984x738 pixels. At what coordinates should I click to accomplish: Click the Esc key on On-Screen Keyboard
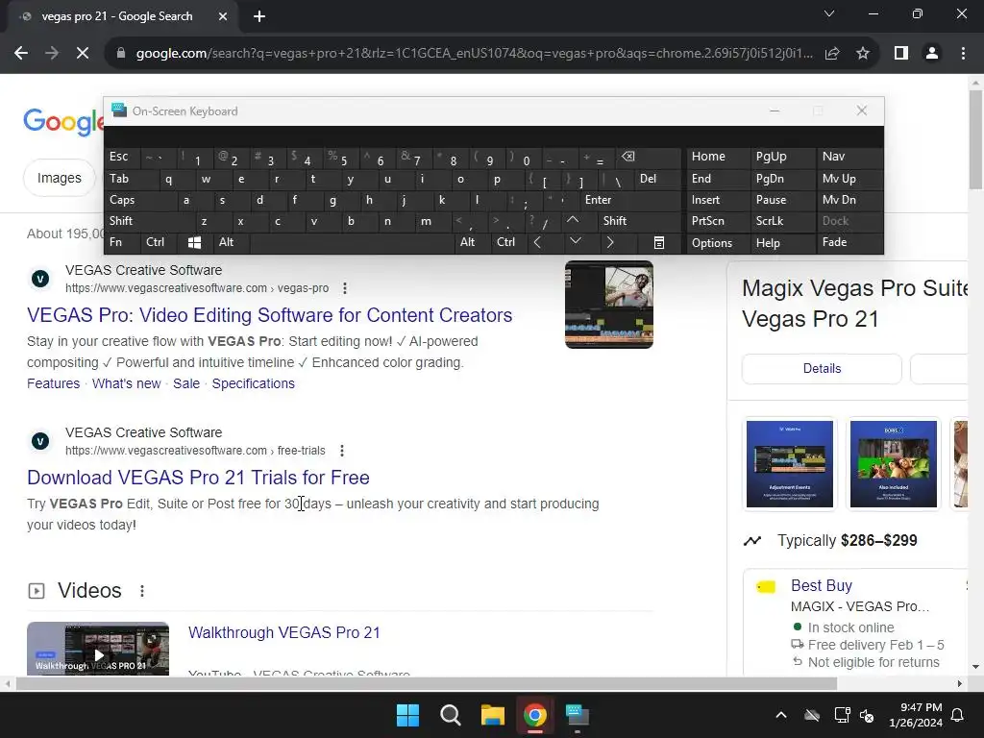(122, 157)
